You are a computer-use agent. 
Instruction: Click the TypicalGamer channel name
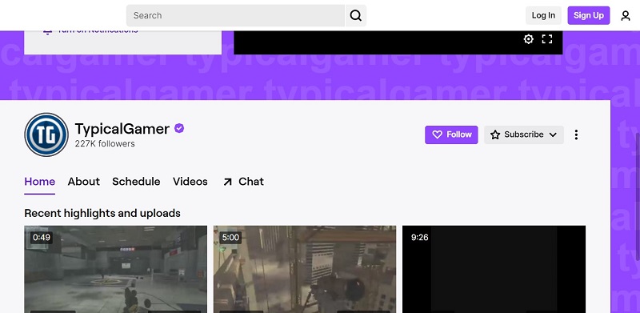pos(122,129)
